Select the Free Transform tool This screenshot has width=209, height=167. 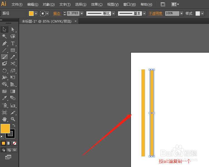click(x=13, y=77)
